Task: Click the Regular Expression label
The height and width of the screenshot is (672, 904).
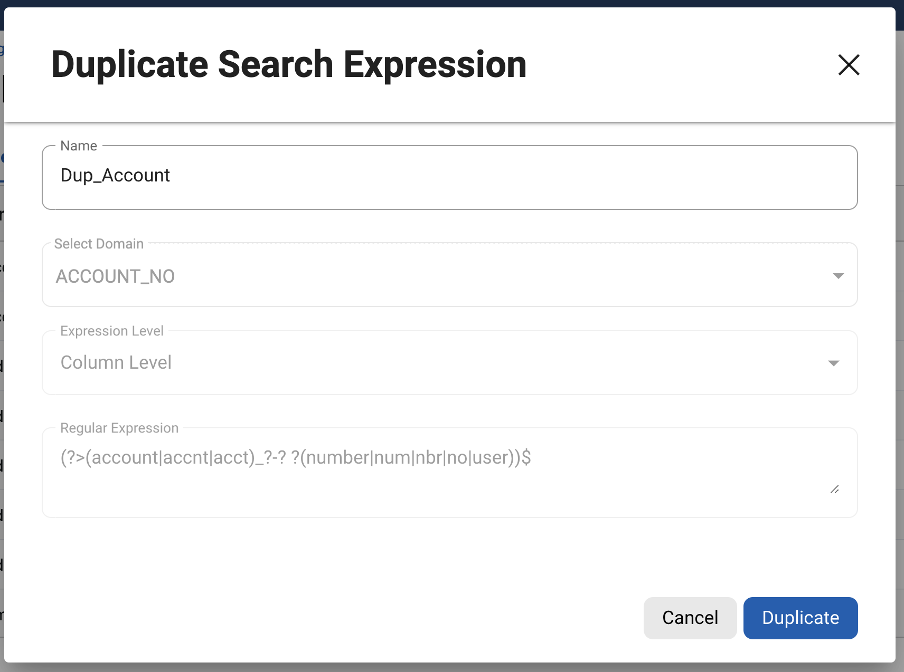Action: tap(119, 428)
